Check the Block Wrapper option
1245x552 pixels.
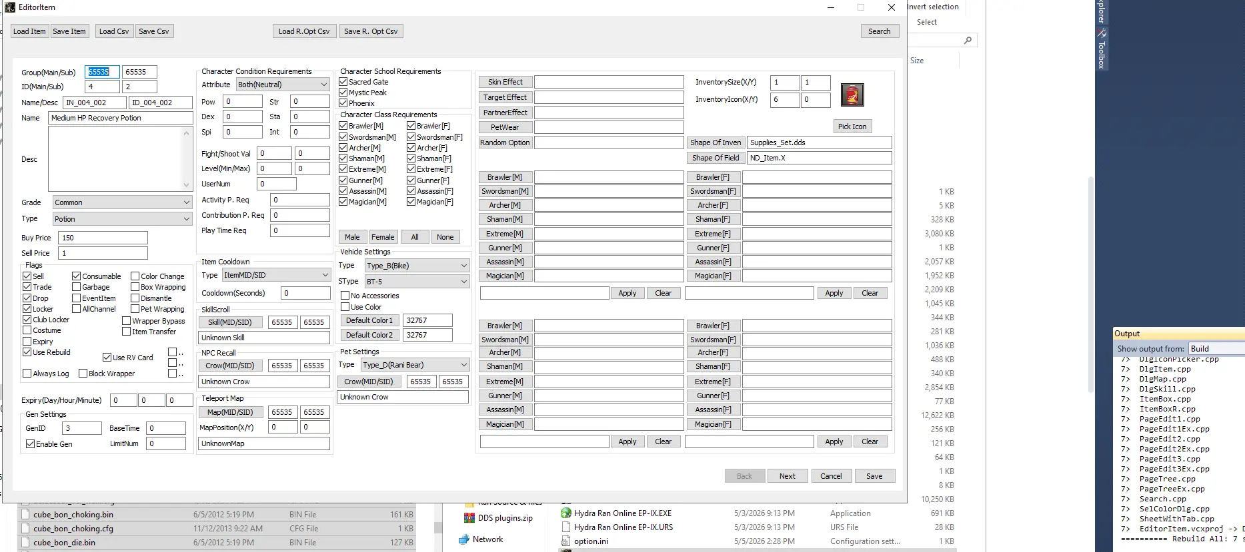coord(83,374)
